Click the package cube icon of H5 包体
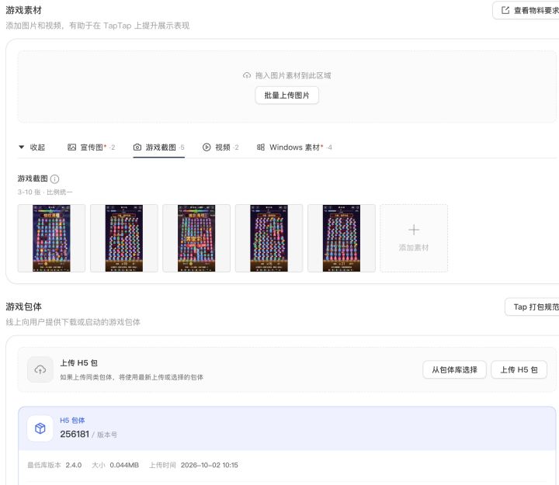The width and height of the screenshot is (559, 485). coord(40,428)
